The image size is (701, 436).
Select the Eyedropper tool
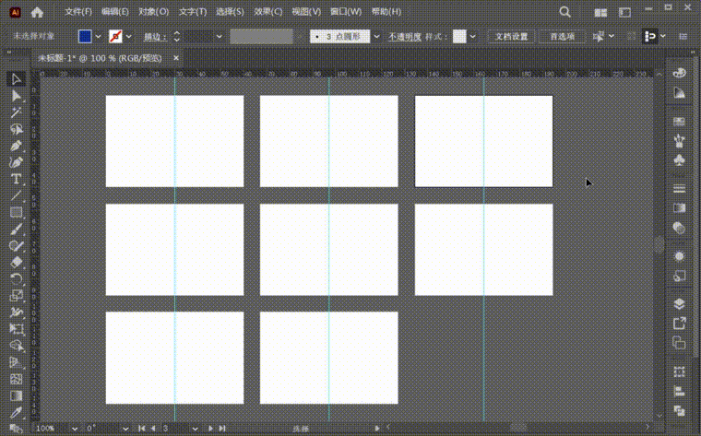tap(16, 412)
